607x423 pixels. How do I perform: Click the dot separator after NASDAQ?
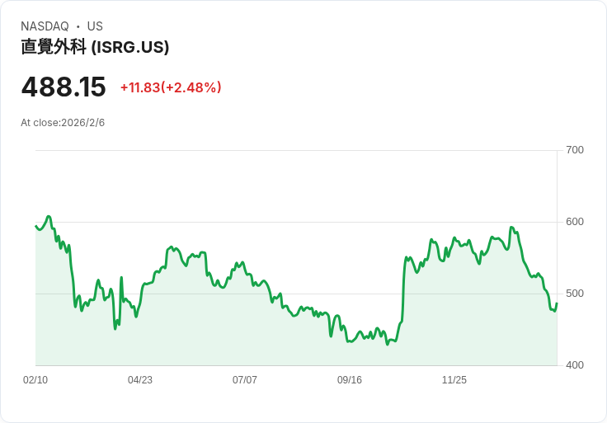pos(78,26)
